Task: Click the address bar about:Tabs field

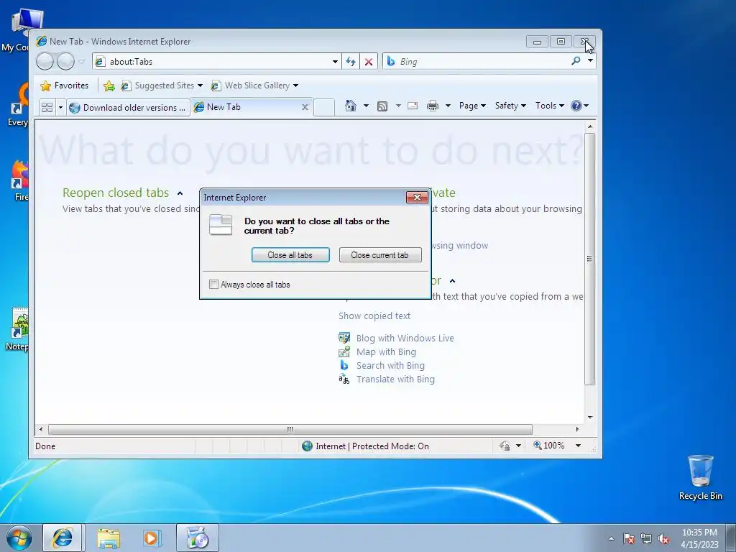Action: pos(217,62)
